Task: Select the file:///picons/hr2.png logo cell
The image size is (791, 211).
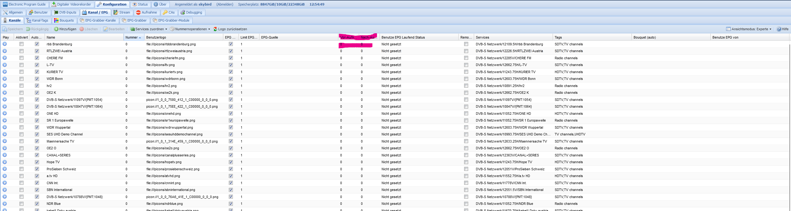Action: (x=184, y=86)
